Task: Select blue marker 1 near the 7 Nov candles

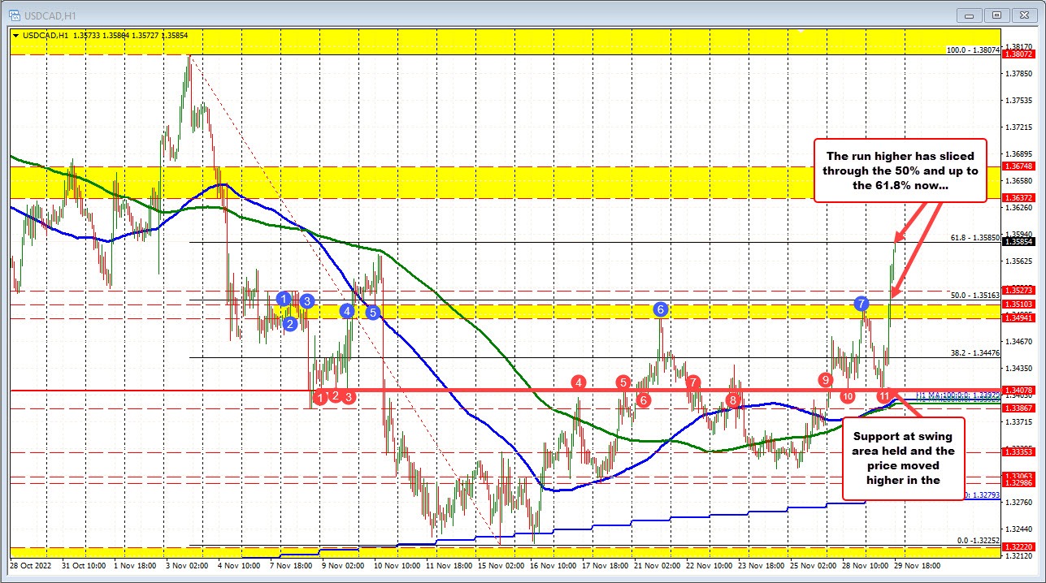Action: (x=284, y=299)
